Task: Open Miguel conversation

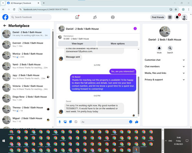Action: [26, 120]
